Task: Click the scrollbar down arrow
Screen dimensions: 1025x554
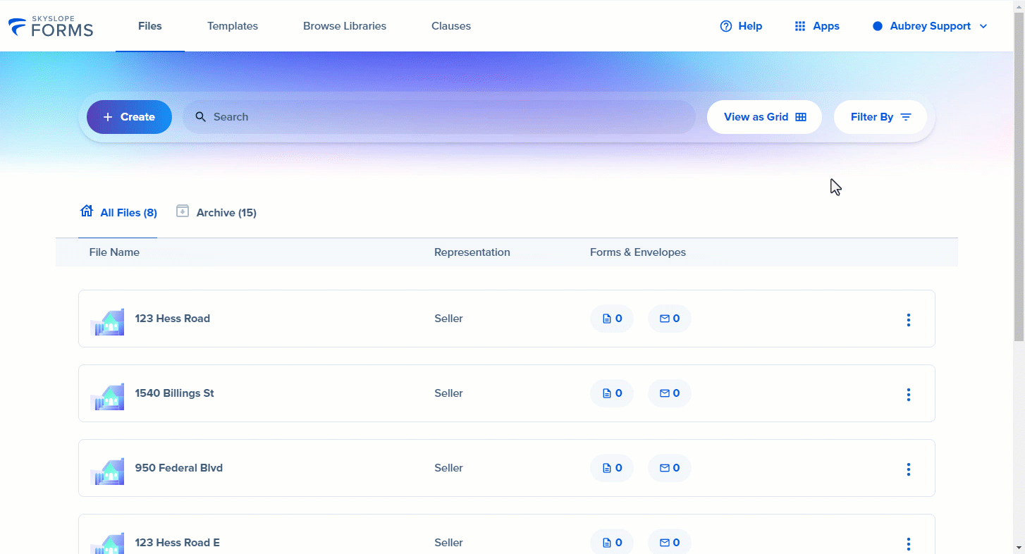Action: point(1019,548)
